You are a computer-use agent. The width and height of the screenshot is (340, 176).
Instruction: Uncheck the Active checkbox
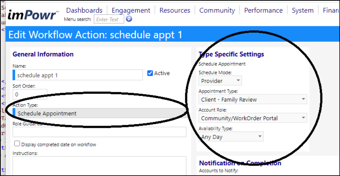pyautogui.click(x=150, y=73)
